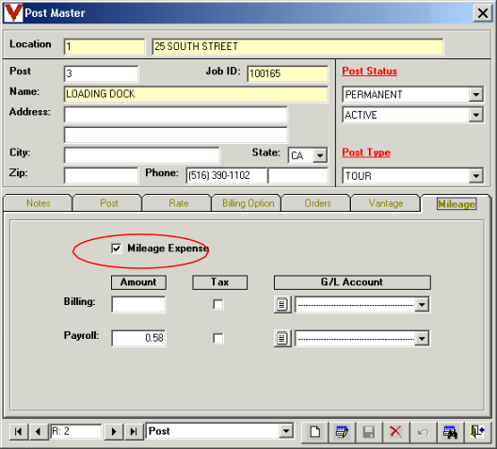Click the Post Status red link

tap(369, 71)
